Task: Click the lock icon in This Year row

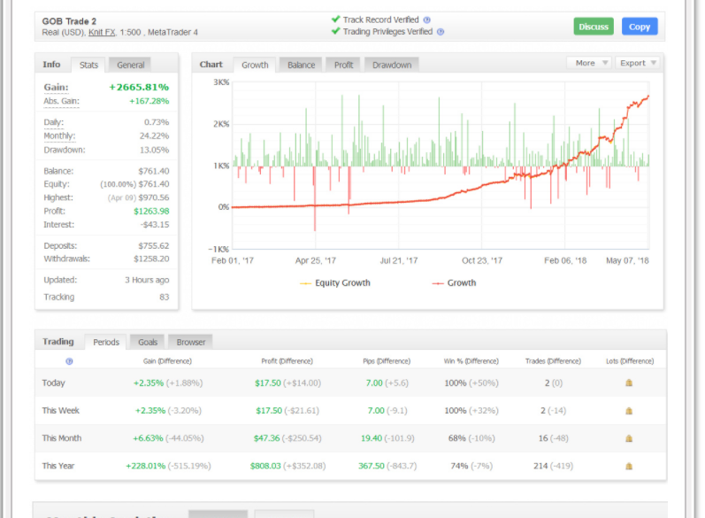Action: tap(629, 467)
